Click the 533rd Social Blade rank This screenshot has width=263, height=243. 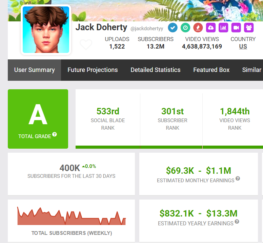(x=108, y=111)
